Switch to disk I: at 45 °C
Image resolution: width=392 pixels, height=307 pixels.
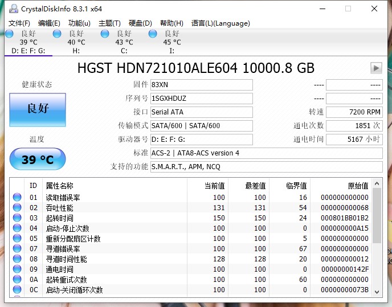(171, 42)
